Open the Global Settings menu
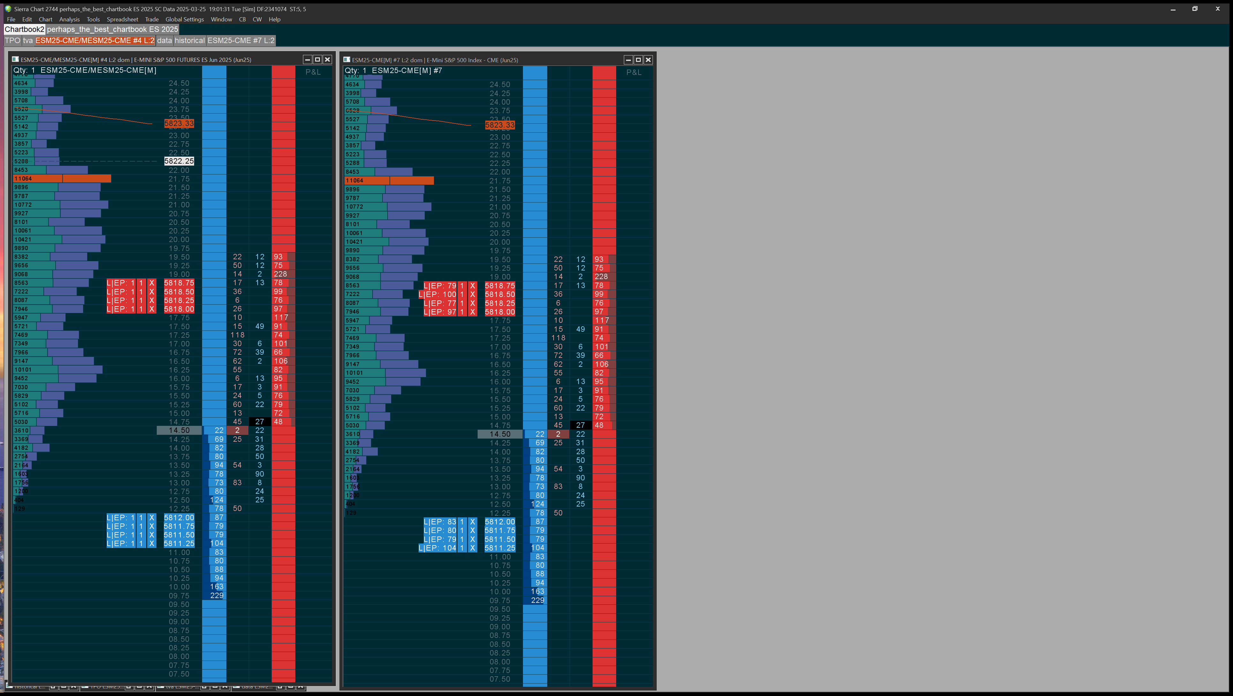Viewport: 1233px width, 696px height. (184, 19)
